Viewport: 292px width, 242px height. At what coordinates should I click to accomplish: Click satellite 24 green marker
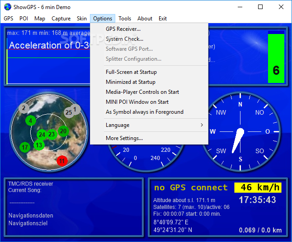42,135
